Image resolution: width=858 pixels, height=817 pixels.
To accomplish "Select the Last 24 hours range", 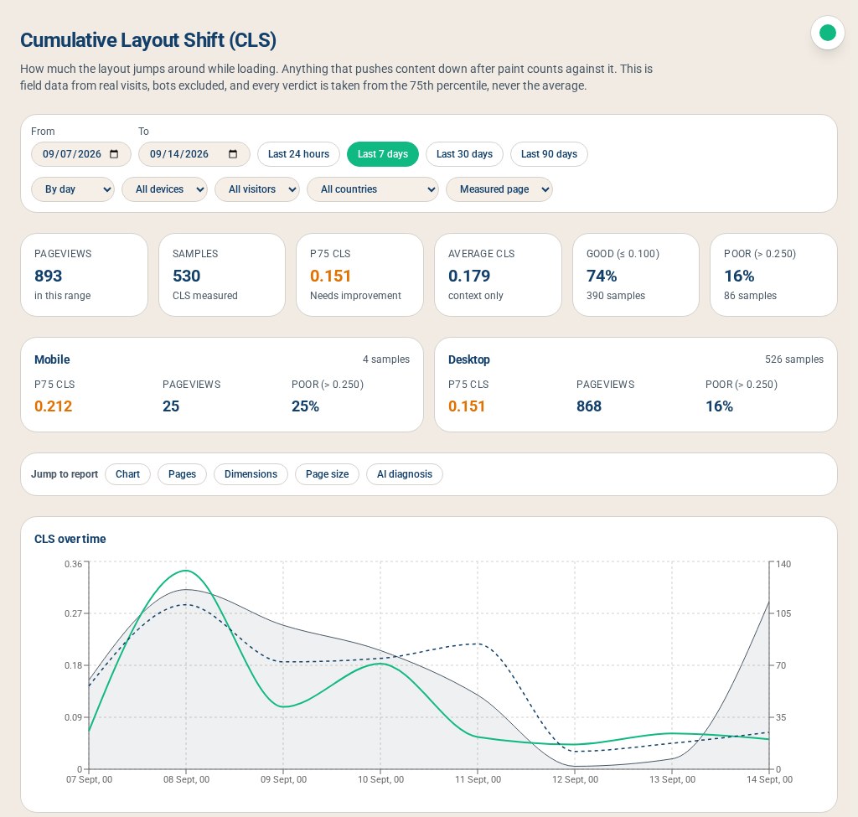I will (x=299, y=154).
